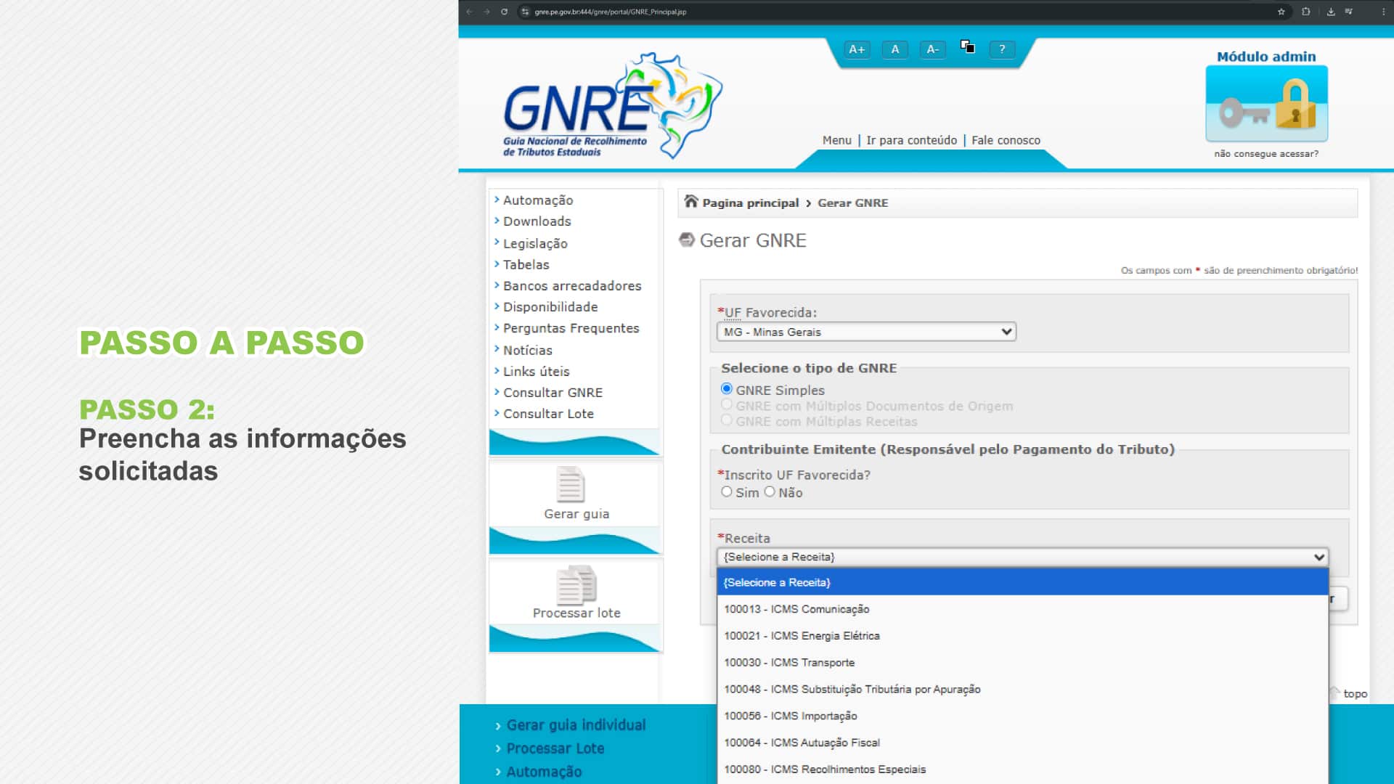The image size is (1394, 784).
Task: Choose 100021 - ICMS Energia Elétrica
Action: (1023, 636)
